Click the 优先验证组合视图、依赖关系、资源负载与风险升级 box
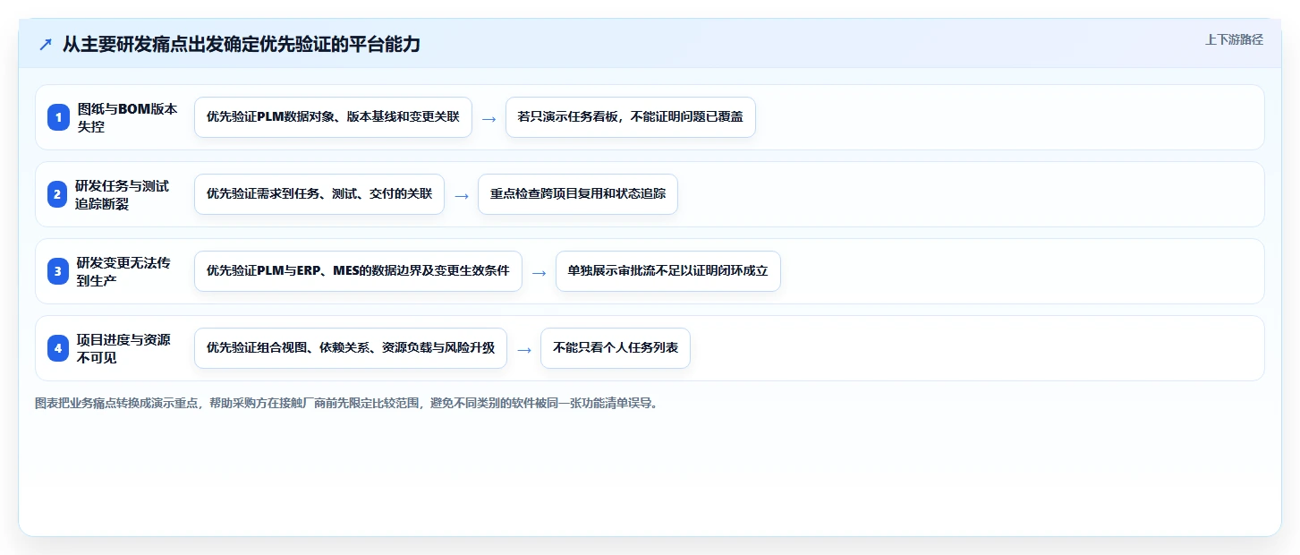The height and width of the screenshot is (555, 1300). click(x=351, y=348)
